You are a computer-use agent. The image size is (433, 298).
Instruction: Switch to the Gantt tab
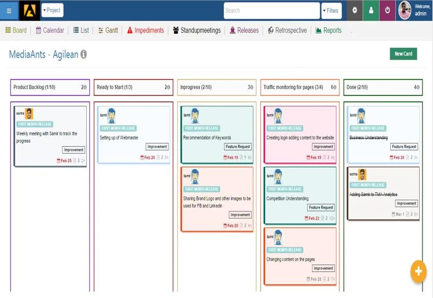pyautogui.click(x=108, y=30)
